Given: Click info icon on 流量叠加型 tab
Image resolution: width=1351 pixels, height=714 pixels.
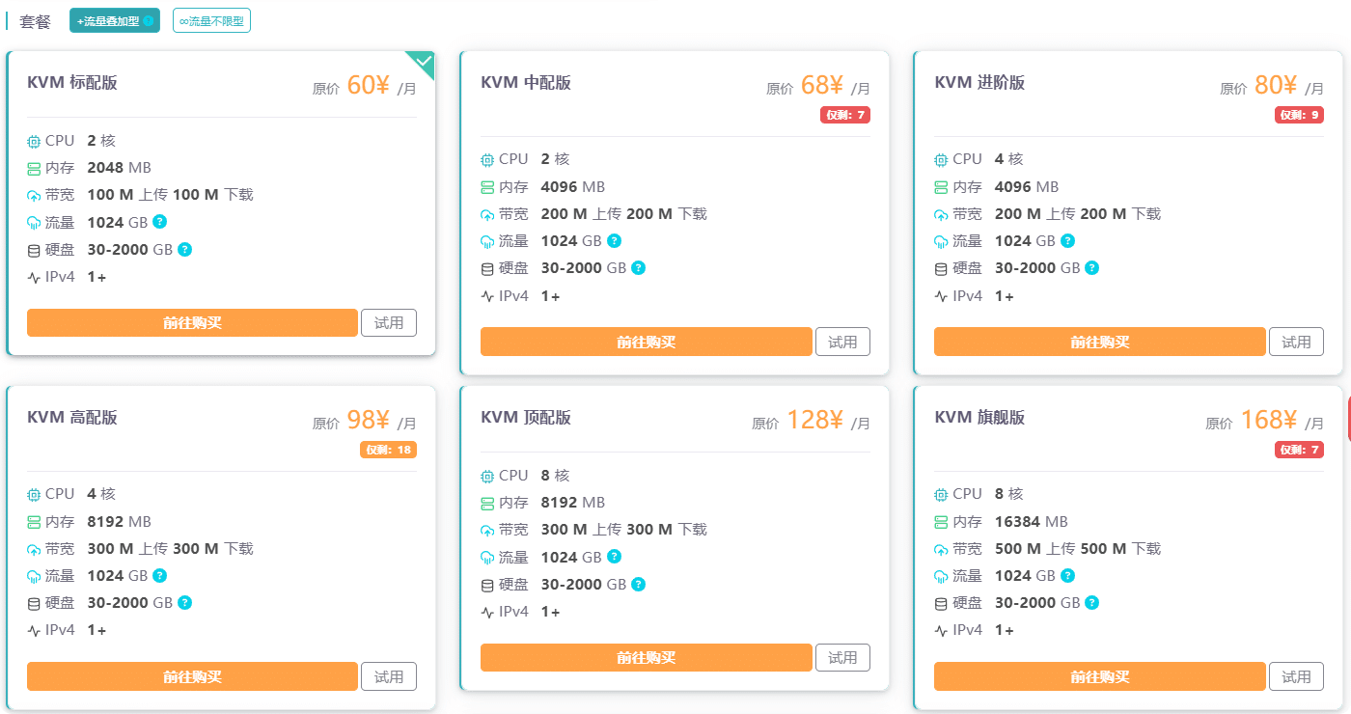Looking at the screenshot, I should [149, 20].
